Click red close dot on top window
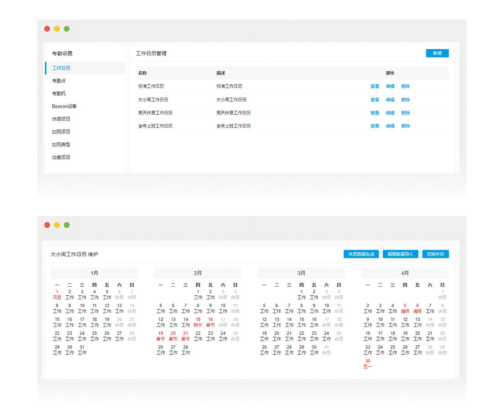Viewport: 502px width, 409px height. click(47, 29)
